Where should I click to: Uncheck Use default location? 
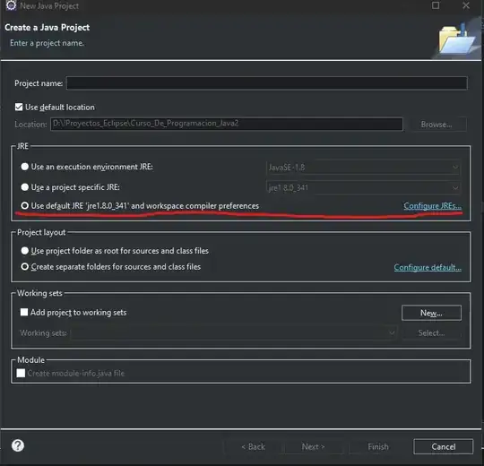[19, 107]
